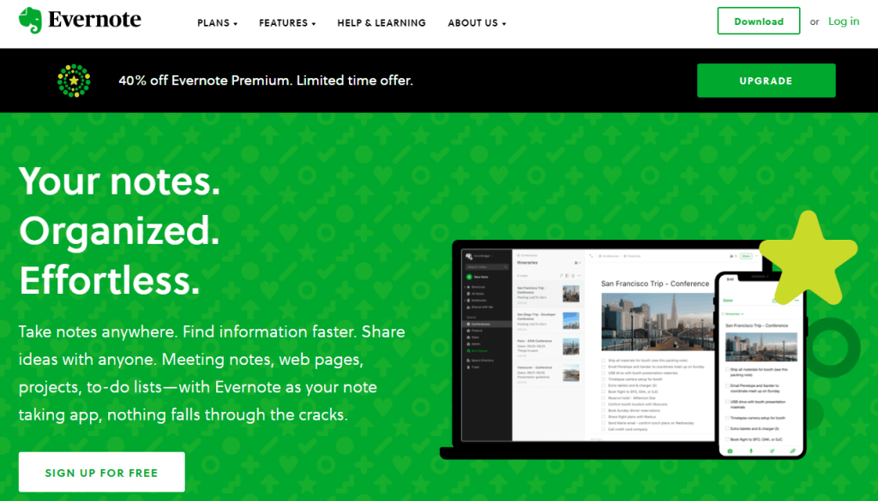Click green New Note plus in laptop mockup

click(469, 277)
